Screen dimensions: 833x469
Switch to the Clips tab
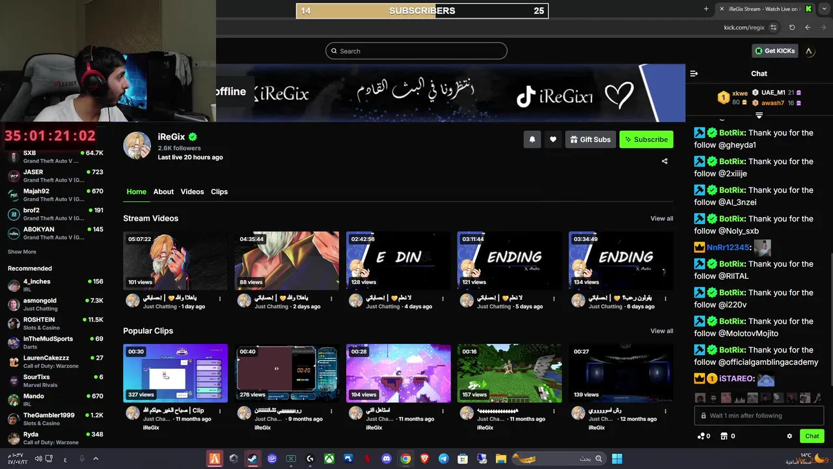click(x=219, y=192)
